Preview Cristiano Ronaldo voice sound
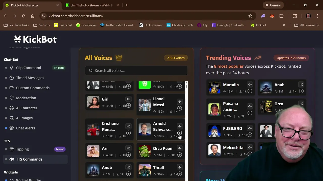The height and width of the screenshot is (181, 323). (x=128, y=126)
